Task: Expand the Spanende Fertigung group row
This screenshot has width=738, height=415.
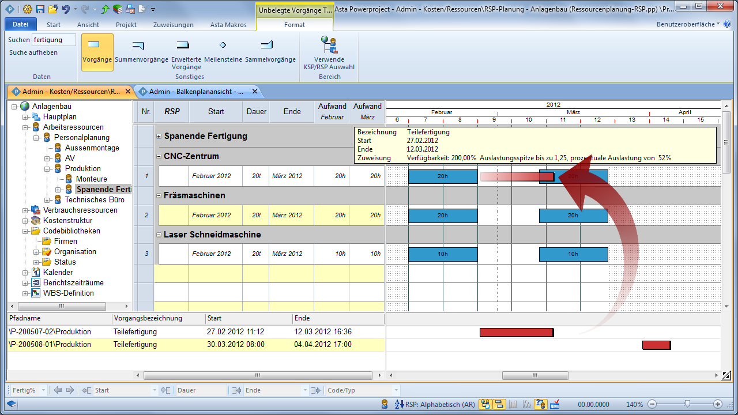Action: coord(159,137)
